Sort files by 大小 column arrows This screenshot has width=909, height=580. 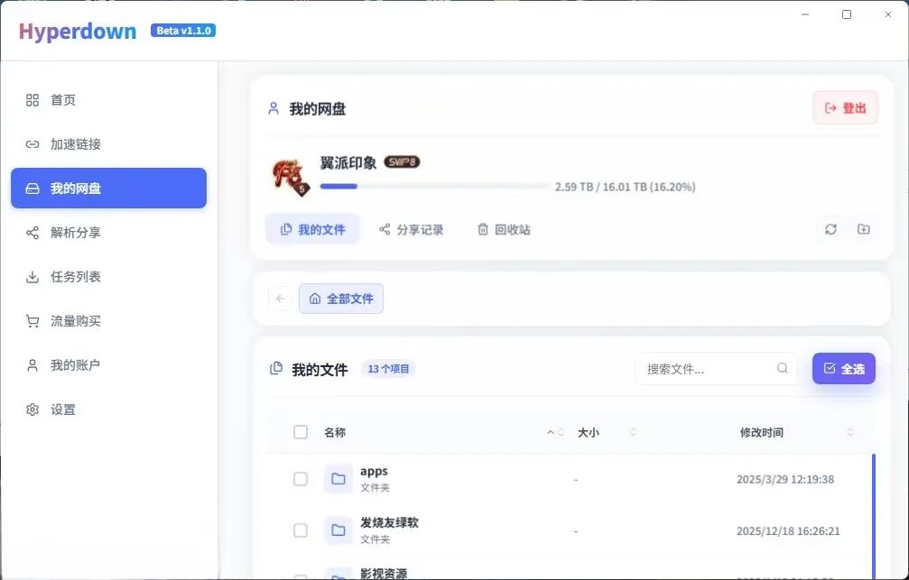(633, 433)
